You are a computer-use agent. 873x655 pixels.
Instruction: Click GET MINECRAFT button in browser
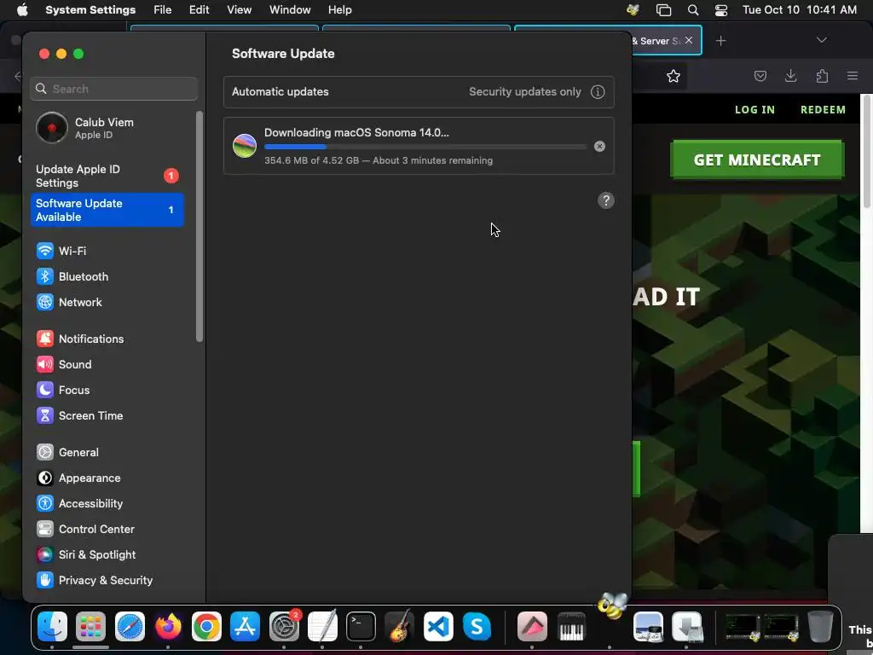pyautogui.click(x=757, y=159)
